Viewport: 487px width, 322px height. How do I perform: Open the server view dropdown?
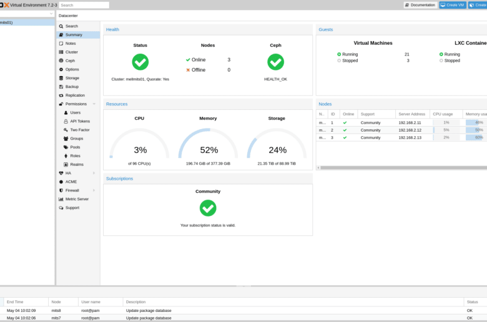tap(51, 14)
